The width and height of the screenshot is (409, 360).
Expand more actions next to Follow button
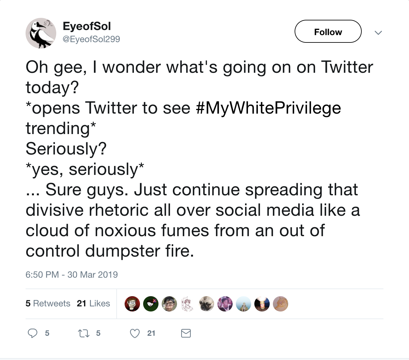(x=378, y=33)
